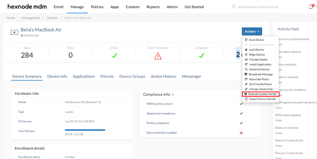Click the Data Protection warning triangle
This screenshot has width=317, height=159.
(x=158, y=56)
